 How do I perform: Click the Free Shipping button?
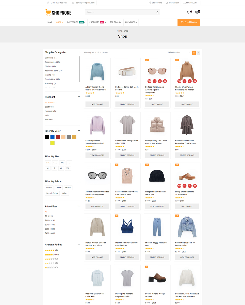tap(189, 22)
